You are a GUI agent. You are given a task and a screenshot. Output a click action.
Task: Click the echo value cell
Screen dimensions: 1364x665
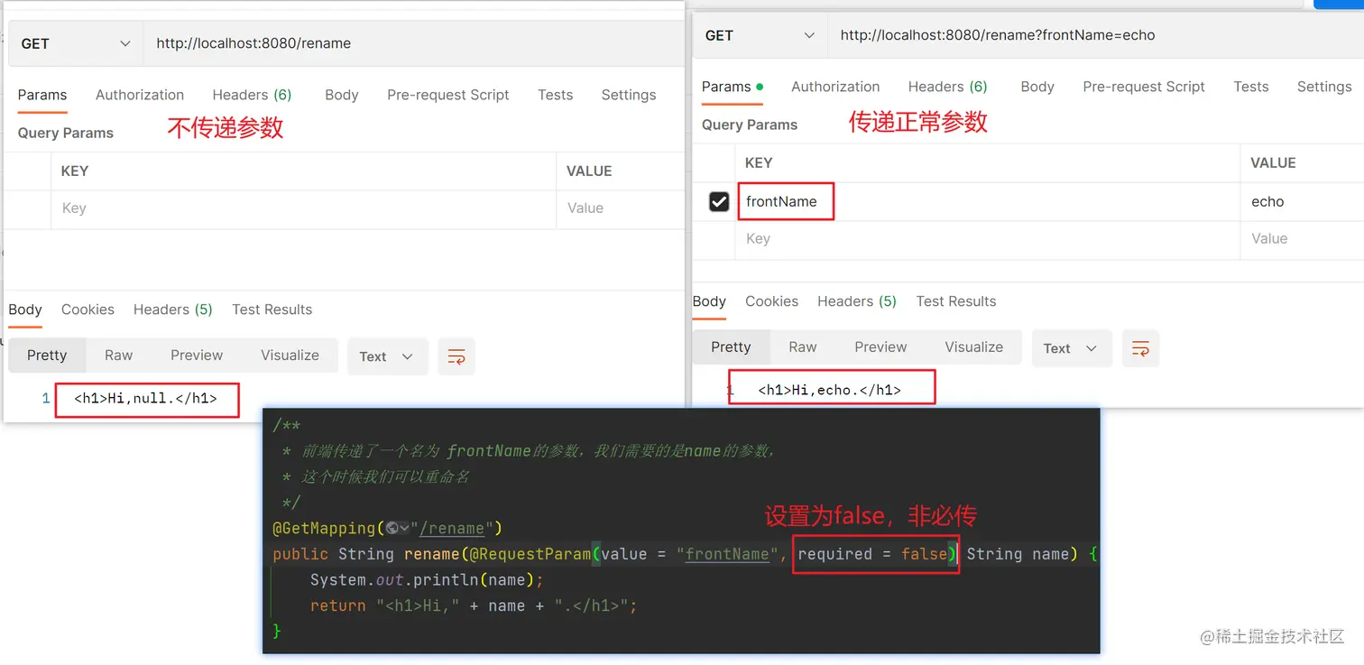click(x=1303, y=202)
